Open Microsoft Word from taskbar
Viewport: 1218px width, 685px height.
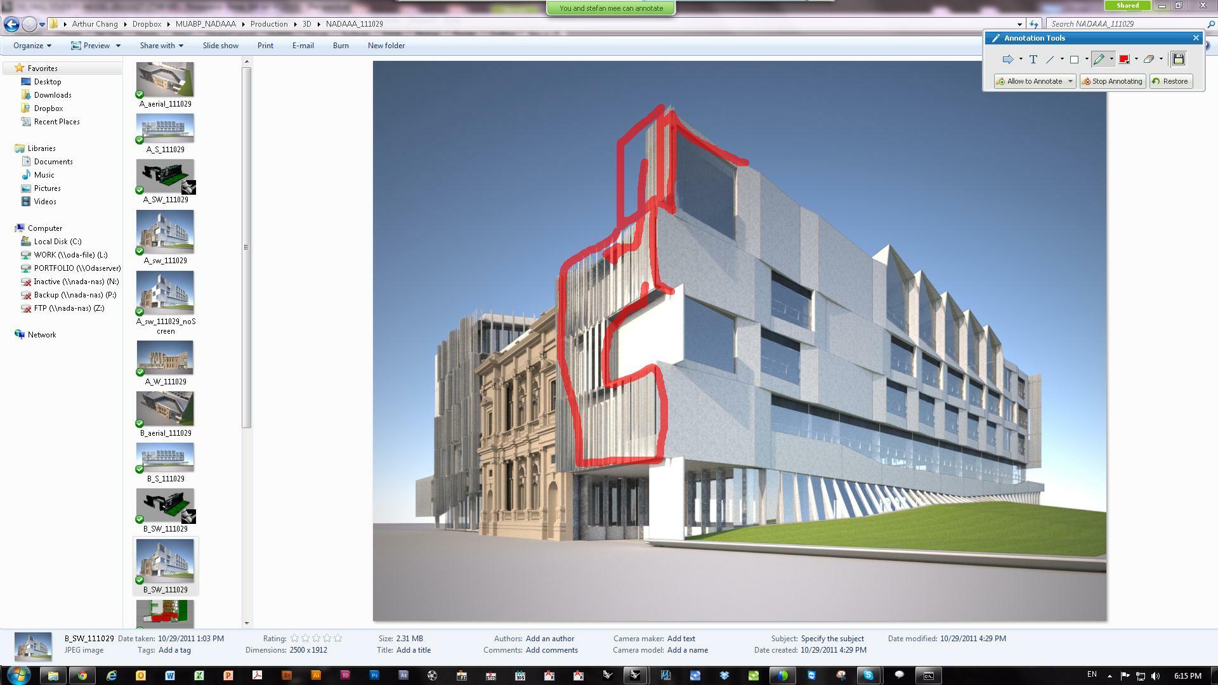169,675
